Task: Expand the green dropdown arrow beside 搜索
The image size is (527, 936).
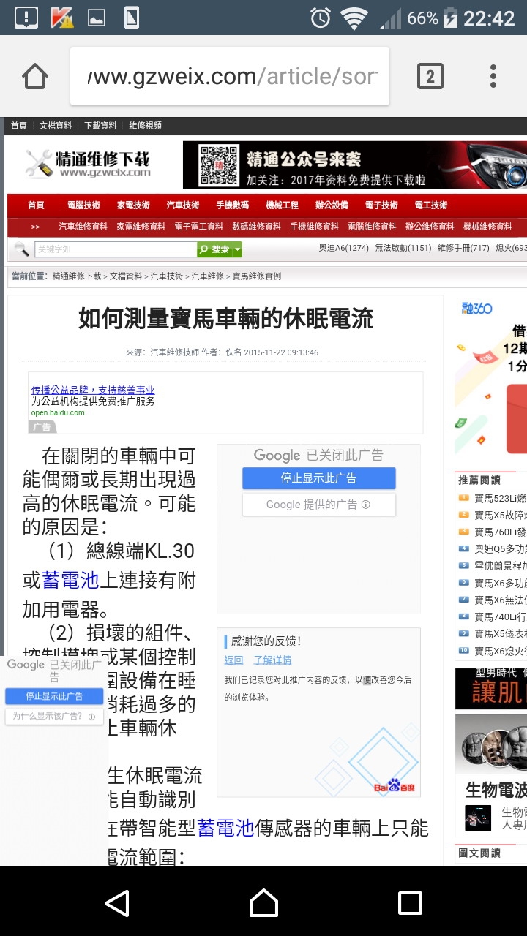Action: (238, 249)
